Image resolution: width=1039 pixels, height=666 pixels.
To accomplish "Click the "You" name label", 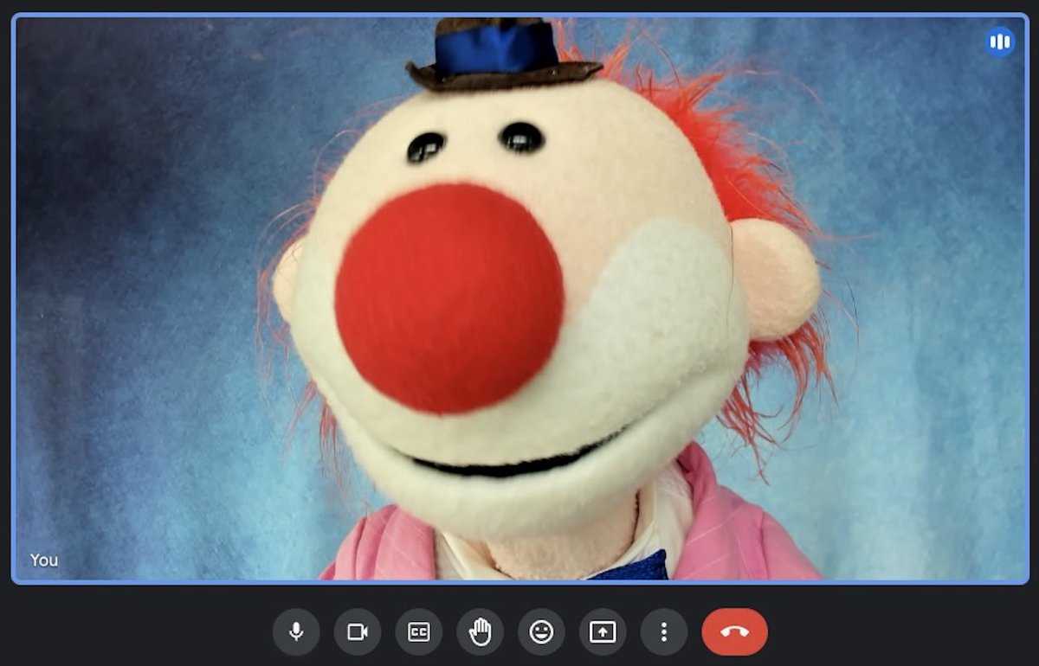I will tap(43, 560).
